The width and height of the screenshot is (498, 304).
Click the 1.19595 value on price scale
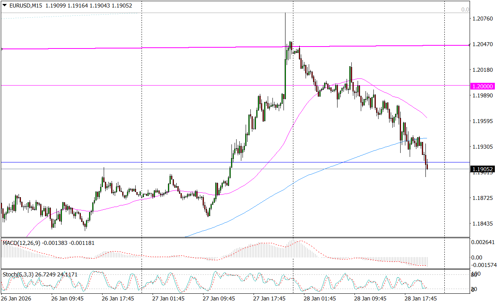pyautogui.click(x=482, y=121)
